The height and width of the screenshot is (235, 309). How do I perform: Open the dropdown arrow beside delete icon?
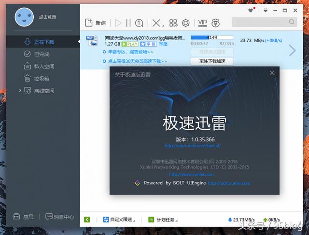tap(163, 26)
